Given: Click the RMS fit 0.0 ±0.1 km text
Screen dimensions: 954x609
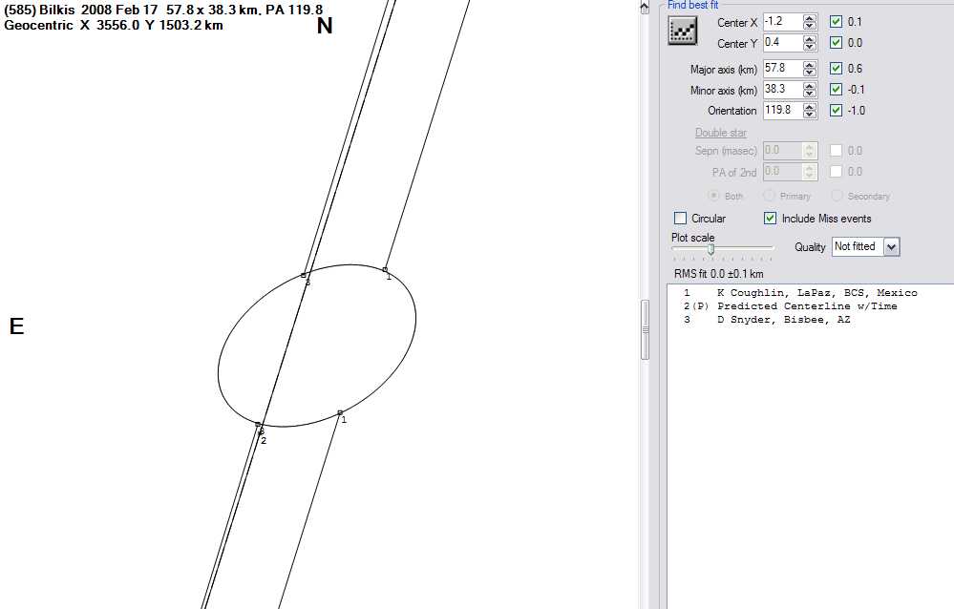Looking at the screenshot, I should pos(718,274).
